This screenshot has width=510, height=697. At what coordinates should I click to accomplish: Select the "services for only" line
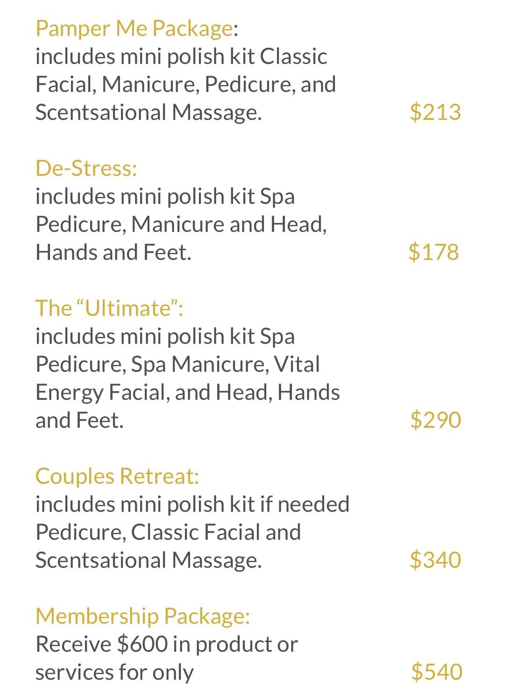[x=114, y=672]
